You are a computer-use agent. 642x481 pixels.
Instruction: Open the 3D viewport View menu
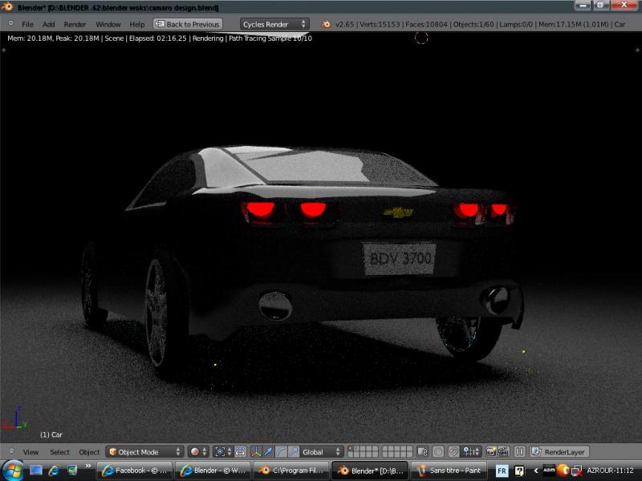coord(30,452)
